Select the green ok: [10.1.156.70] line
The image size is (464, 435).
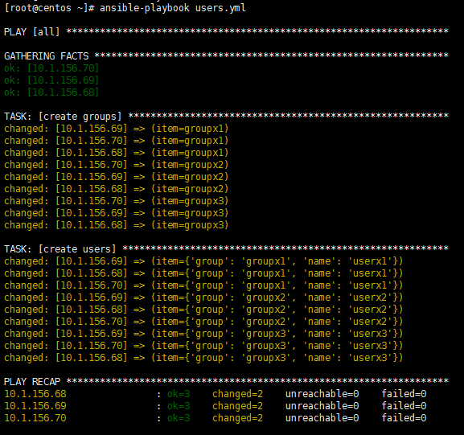[51, 68]
